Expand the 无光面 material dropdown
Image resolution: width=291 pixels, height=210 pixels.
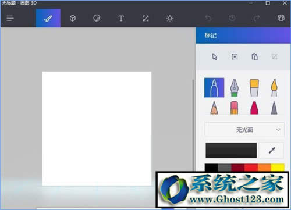(244, 130)
